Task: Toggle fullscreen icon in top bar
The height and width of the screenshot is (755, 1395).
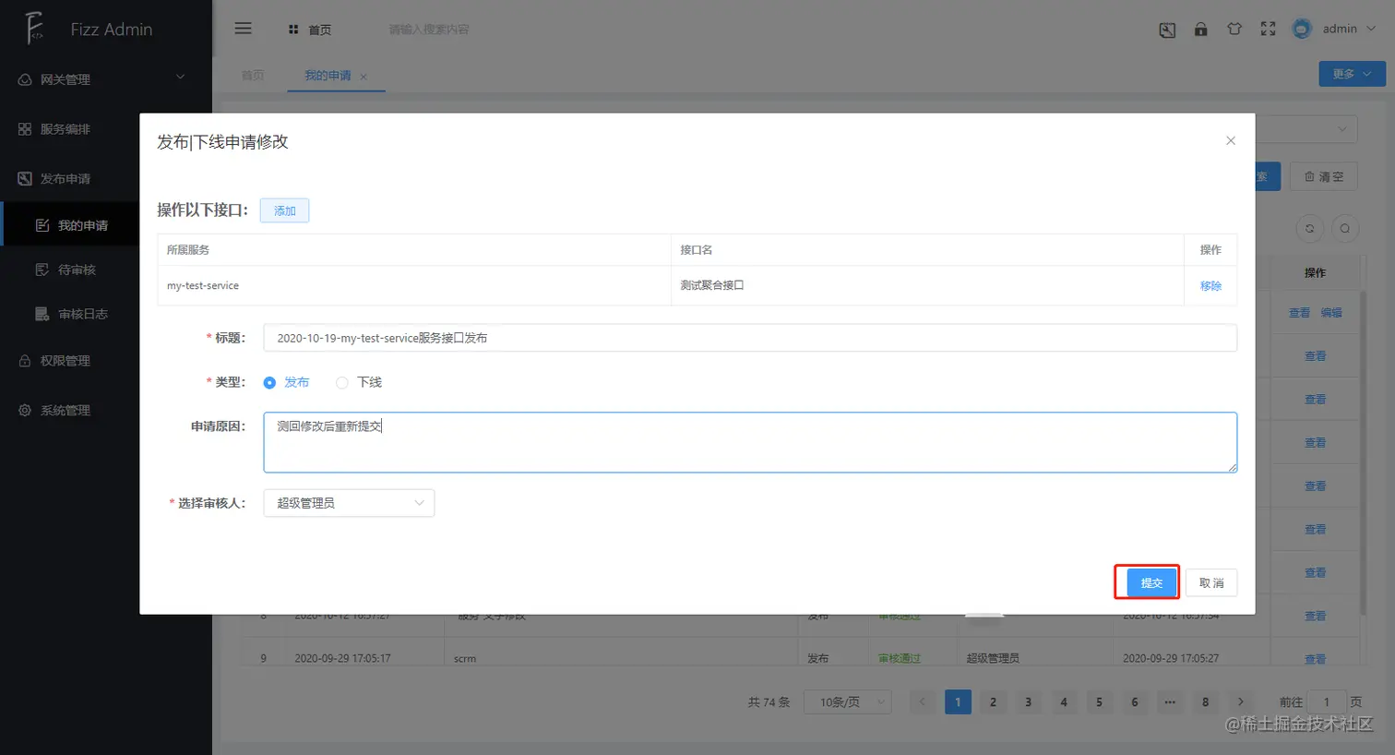Action: [1269, 29]
